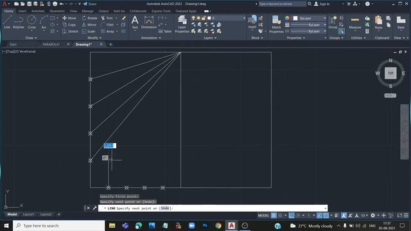Screen dimensions: 411x231
Task: Expand the Utilities panel
Action: coord(358,38)
